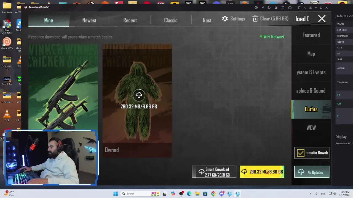Open Microsoft Store from the taskbar
The width and height of the screenshot is (353, 198).
(x=205, y=194)
